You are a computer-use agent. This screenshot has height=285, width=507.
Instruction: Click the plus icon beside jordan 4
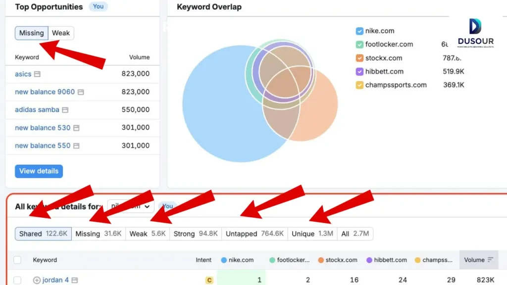pyautogui.click(x=37, y=280)
